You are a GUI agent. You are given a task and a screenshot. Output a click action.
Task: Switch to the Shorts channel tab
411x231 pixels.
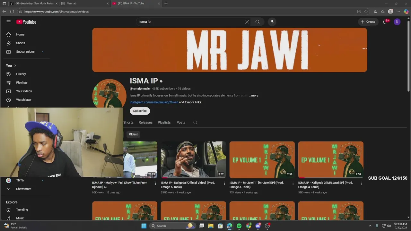coord(128,123)
